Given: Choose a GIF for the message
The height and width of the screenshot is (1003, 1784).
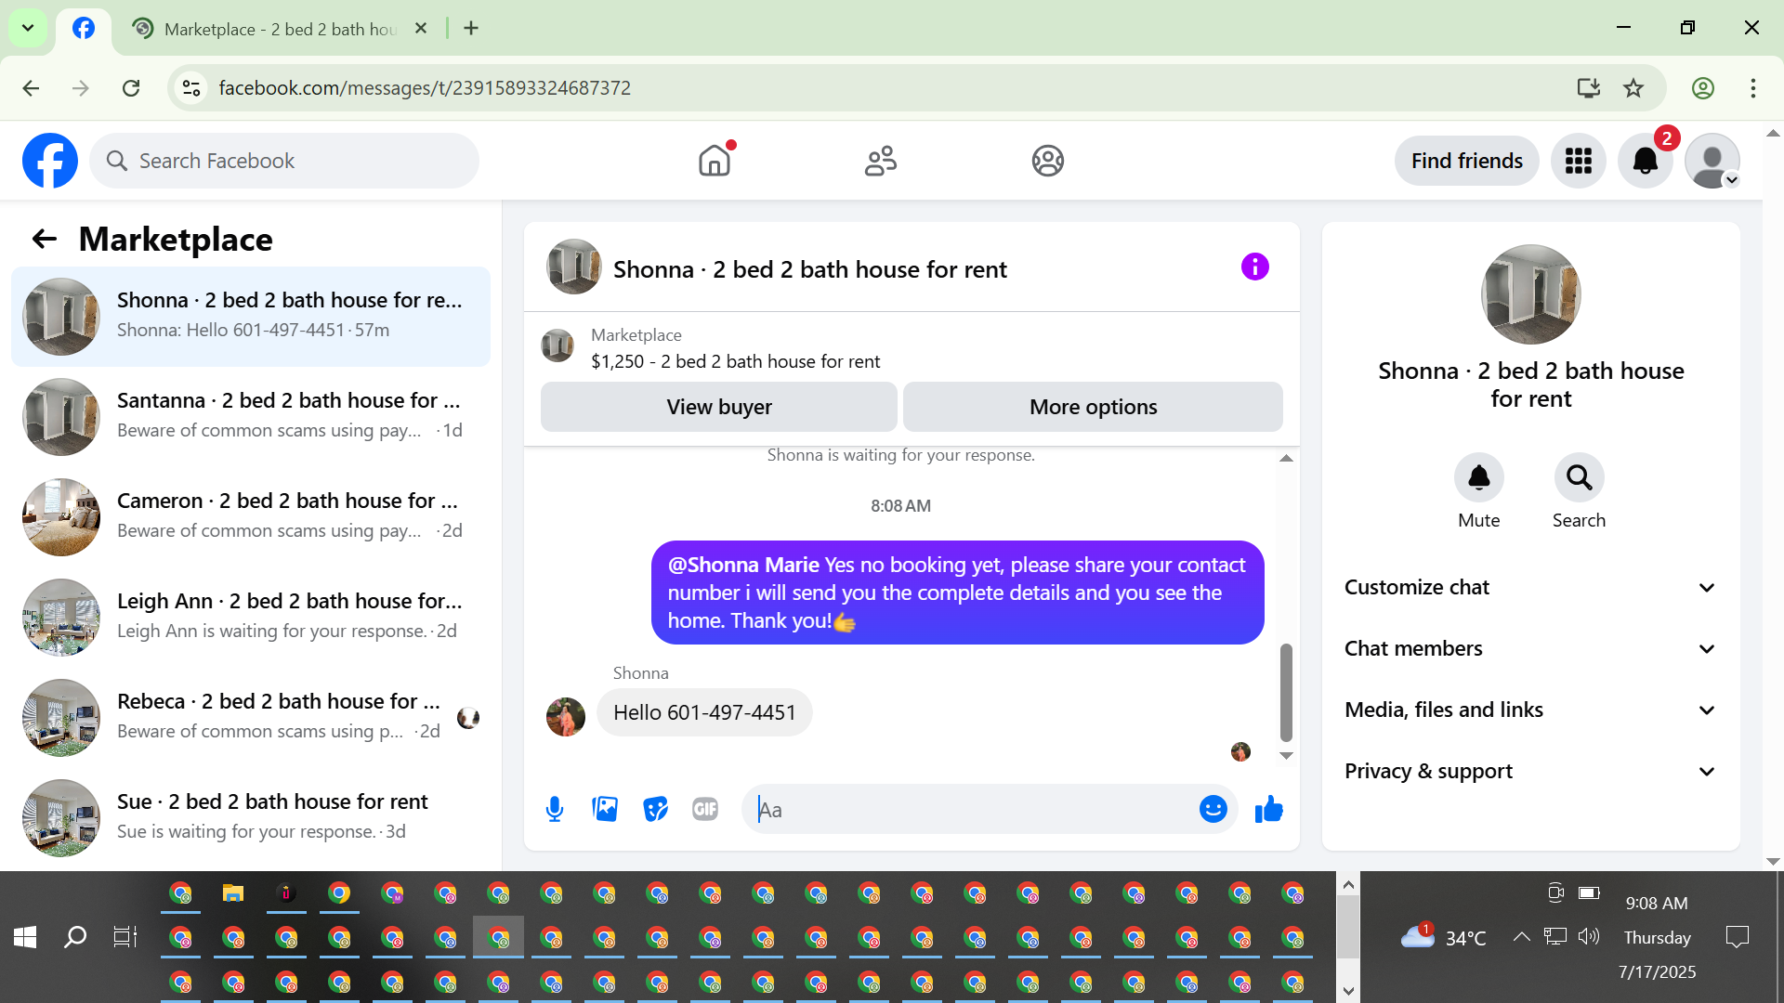Looking at the screenshot, I should (705, 810).
